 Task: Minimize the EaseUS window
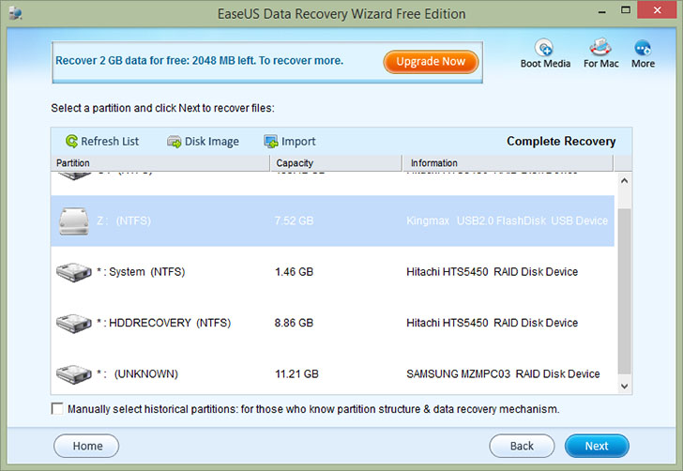(x=602, y=11)
